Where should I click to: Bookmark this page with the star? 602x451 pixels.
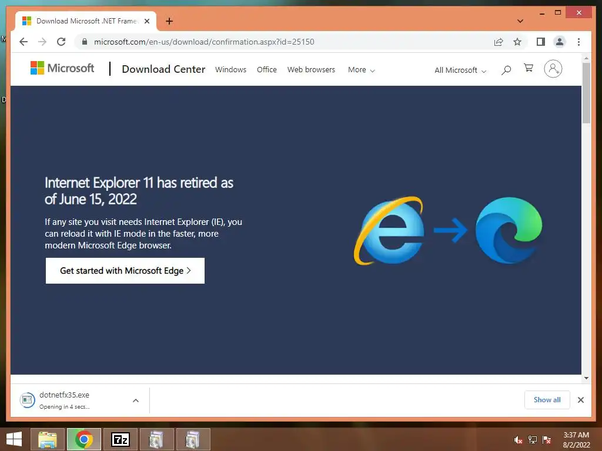tap(517, 42)
